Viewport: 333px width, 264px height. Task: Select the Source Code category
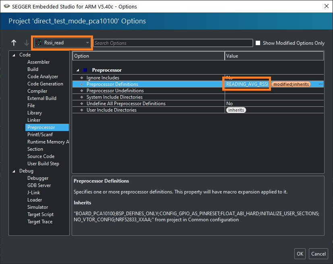[x=41, y=156]
